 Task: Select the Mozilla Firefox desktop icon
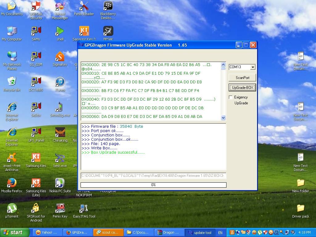12,185
